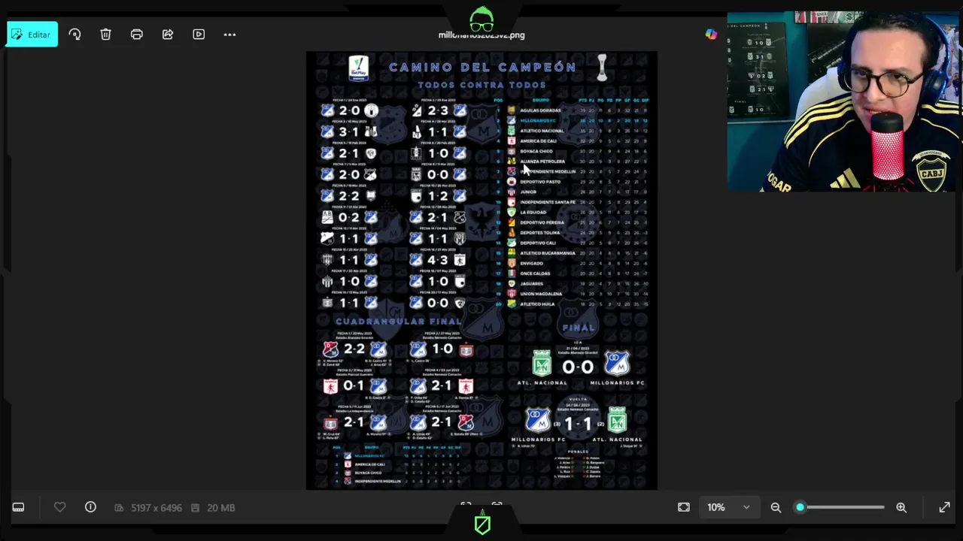
Task: Share the photo via the share icon
Action: pyautogui.click(x=168, y=35)
